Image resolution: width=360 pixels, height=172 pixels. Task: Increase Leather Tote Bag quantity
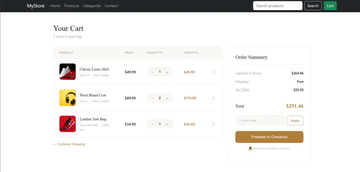[x=167, y=124]
